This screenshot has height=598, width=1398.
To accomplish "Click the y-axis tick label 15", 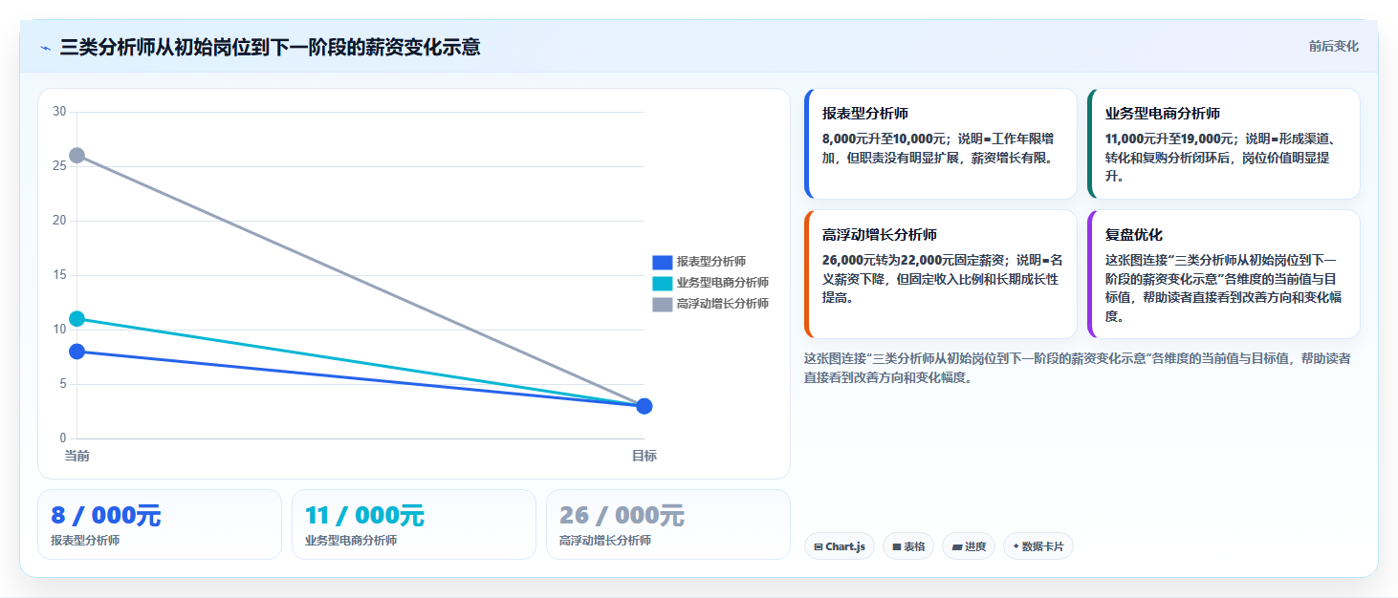I will click(59, 275).
